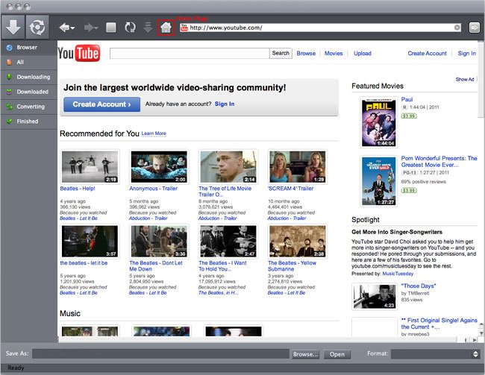This screenshot has width=485, height=375.
Task: Open the MusicTuesday link
Action: (x=398, y=274)
